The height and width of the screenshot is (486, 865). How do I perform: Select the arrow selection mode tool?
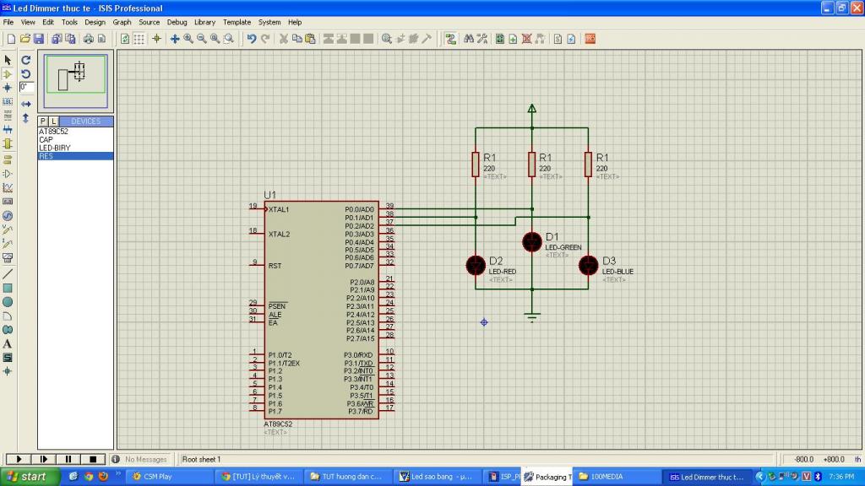(x=8, y=60)
